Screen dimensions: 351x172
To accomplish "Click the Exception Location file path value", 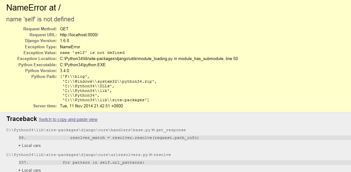I will 149,59.
